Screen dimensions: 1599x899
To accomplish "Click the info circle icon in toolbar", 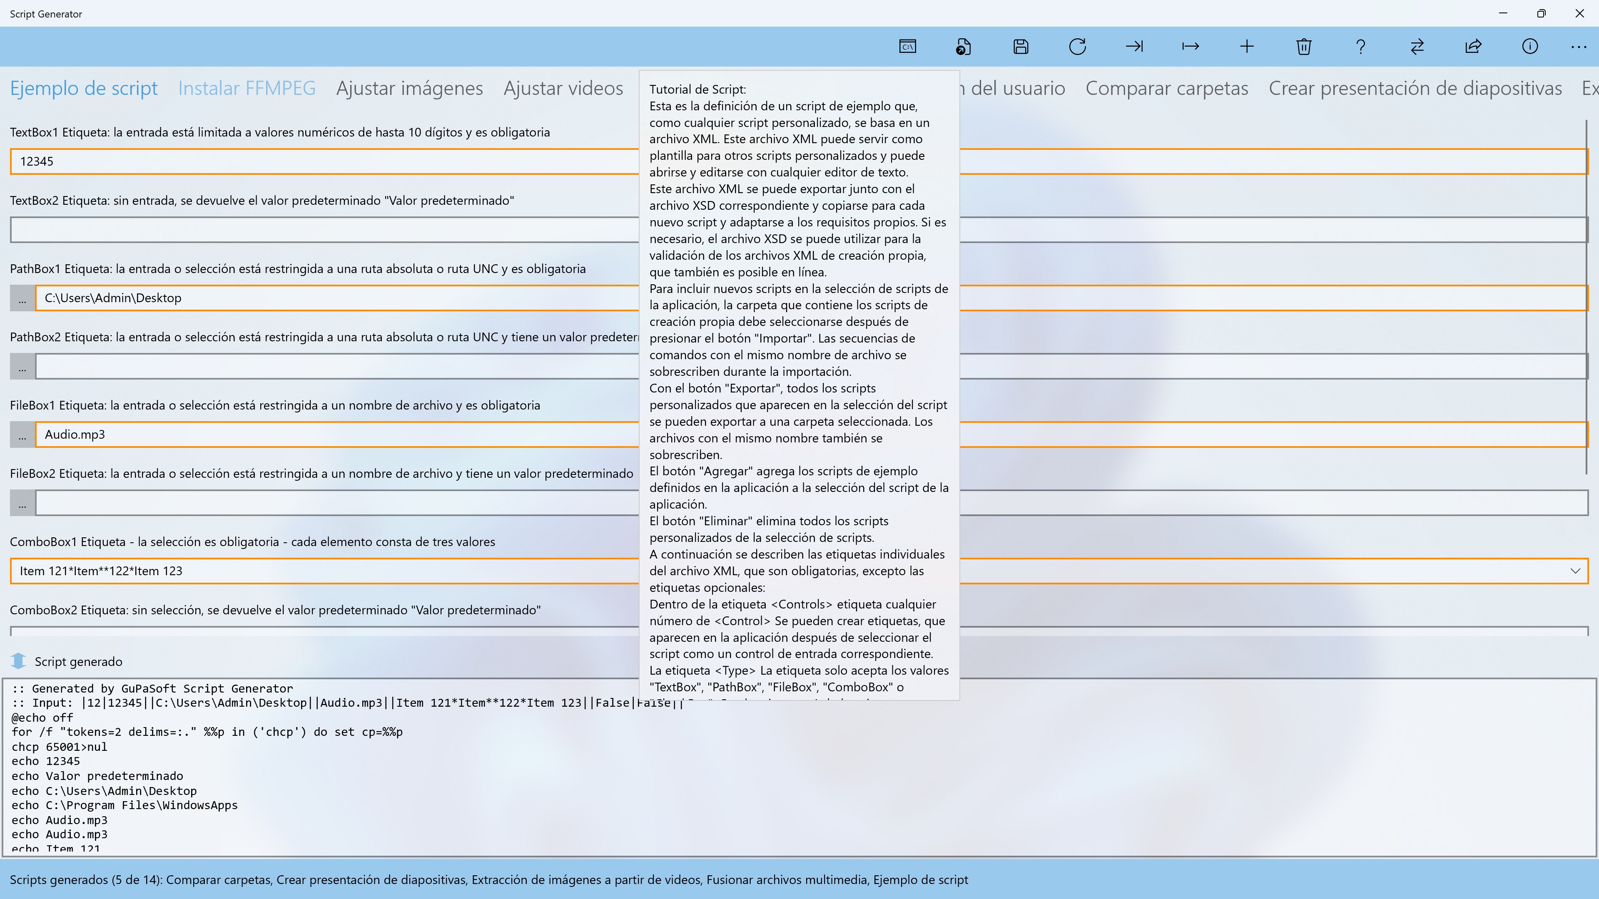I will coord(1530,47).
